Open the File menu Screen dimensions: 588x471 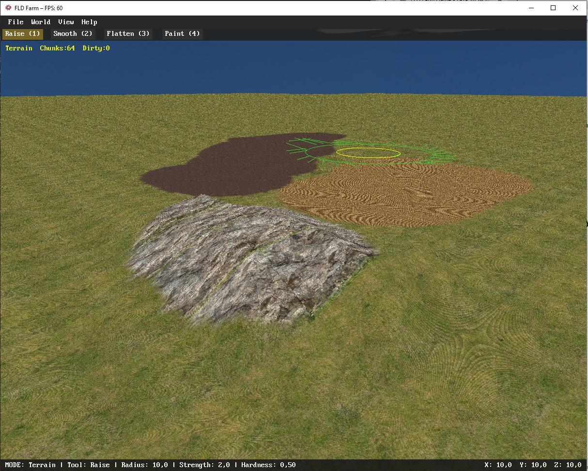coord(15,22)
